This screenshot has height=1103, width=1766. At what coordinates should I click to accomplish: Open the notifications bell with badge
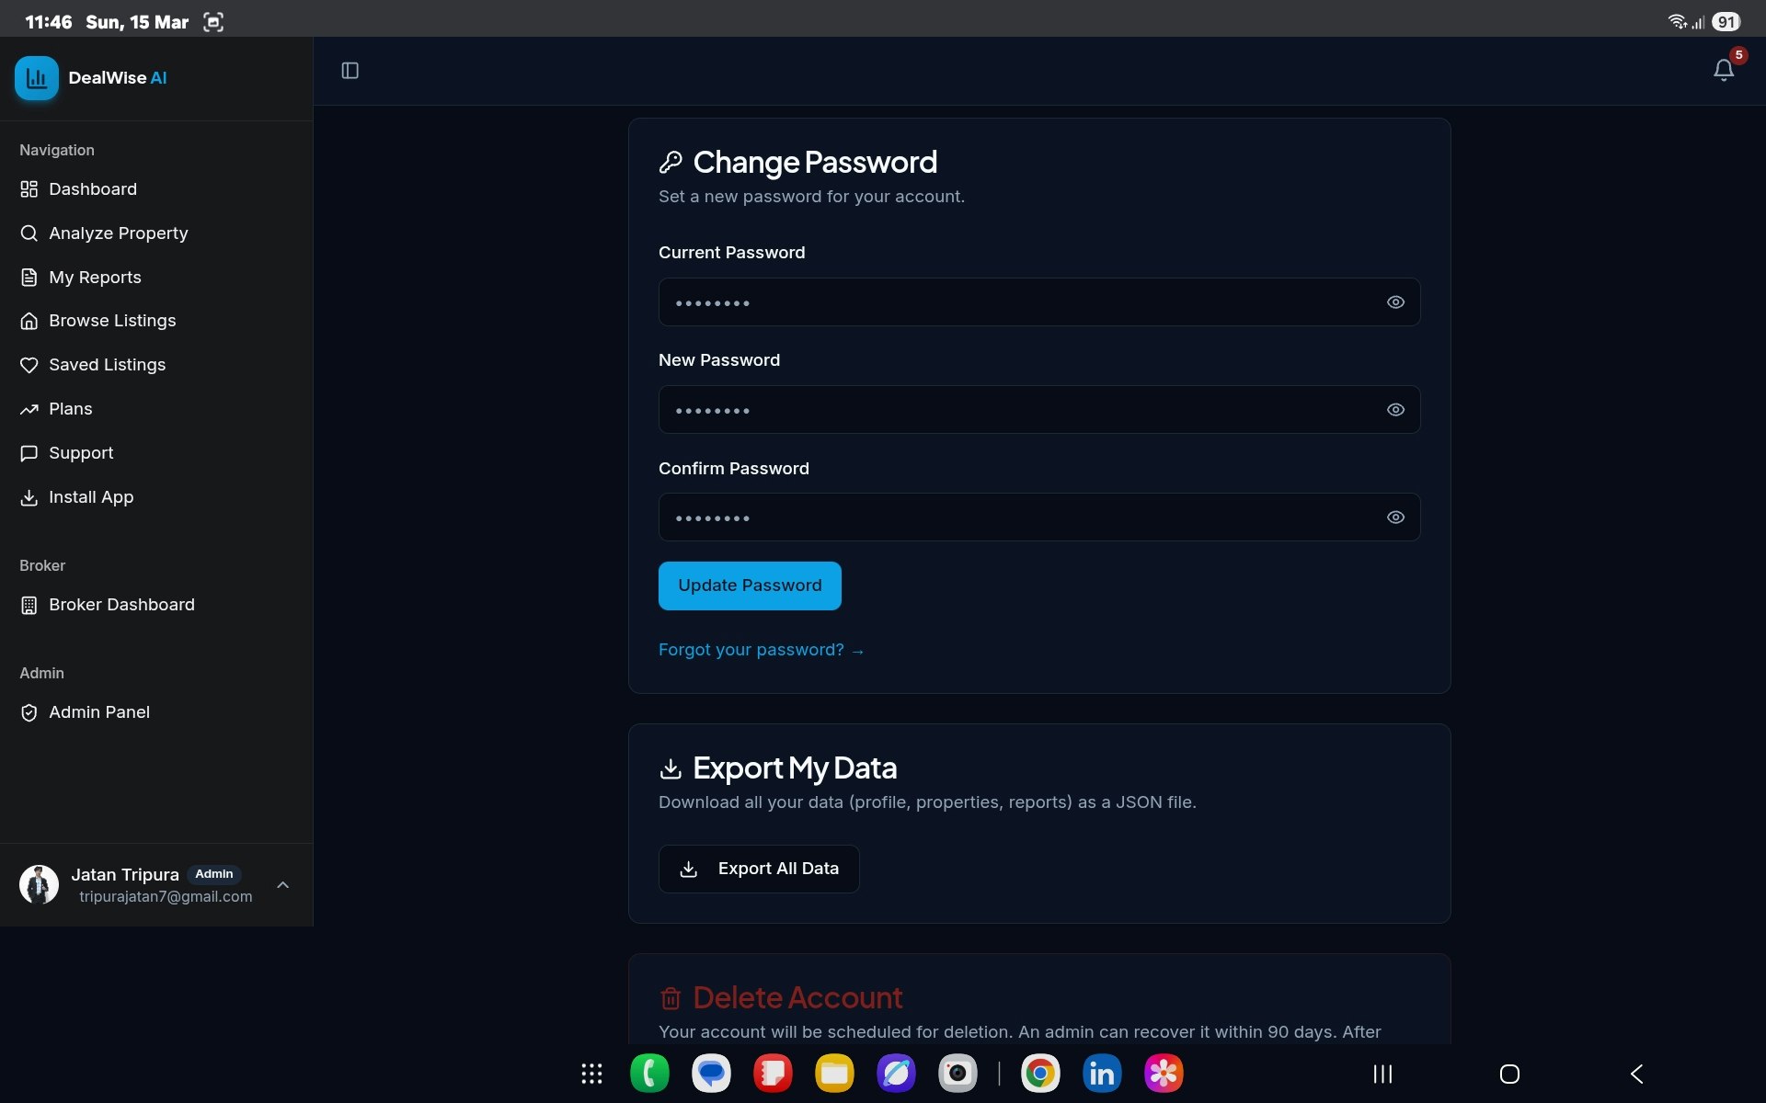(x=1722, y=69)
